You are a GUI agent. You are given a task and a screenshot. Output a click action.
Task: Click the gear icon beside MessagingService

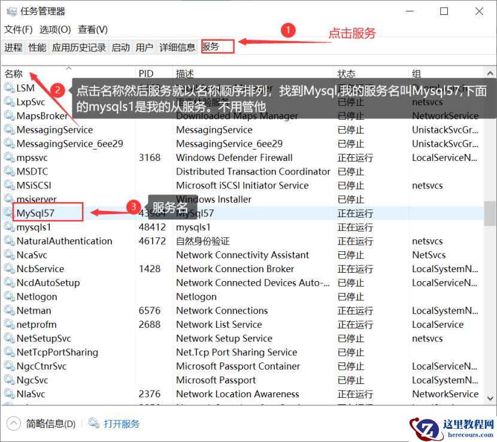(9, 130)
